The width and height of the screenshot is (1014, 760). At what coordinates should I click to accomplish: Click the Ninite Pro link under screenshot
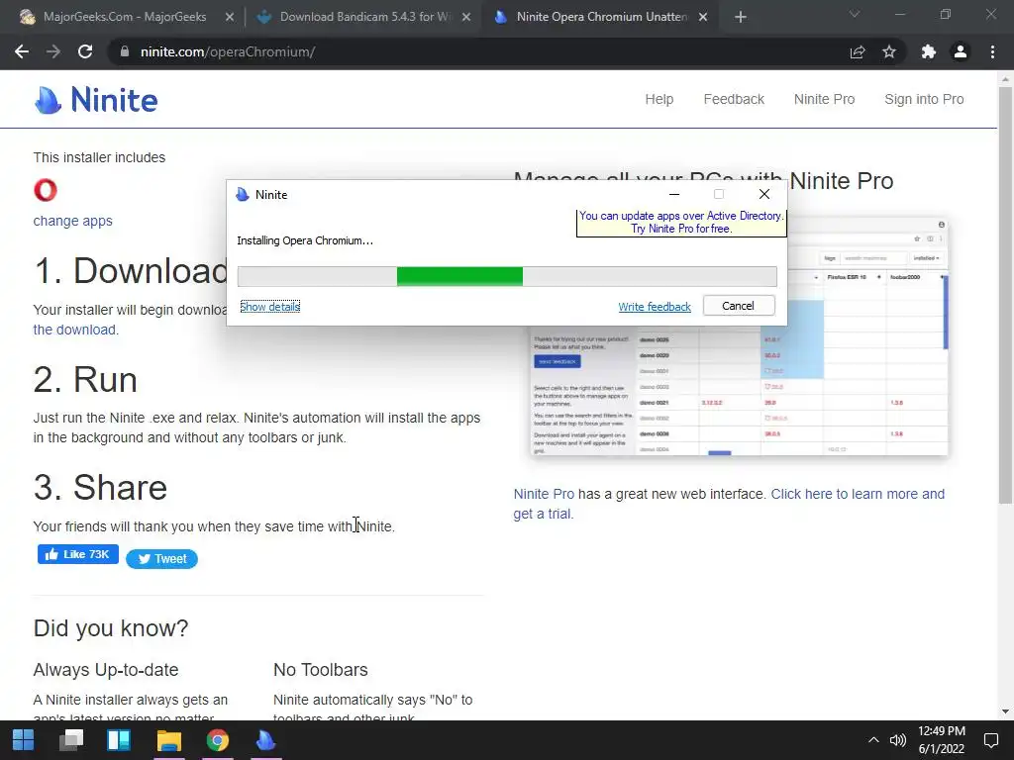coord(544,494)
